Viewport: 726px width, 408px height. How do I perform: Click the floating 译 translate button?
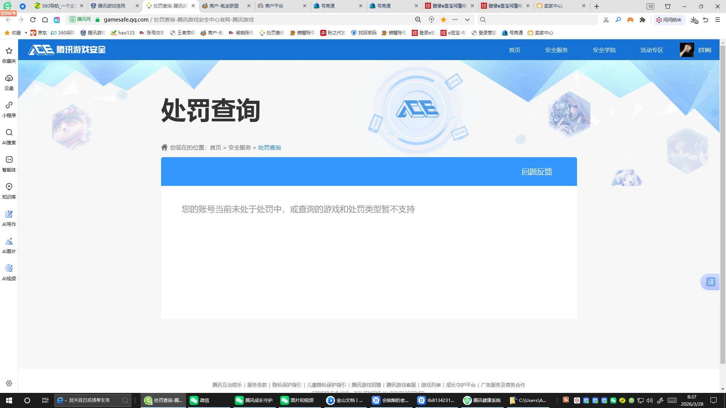tap(711, 282)
